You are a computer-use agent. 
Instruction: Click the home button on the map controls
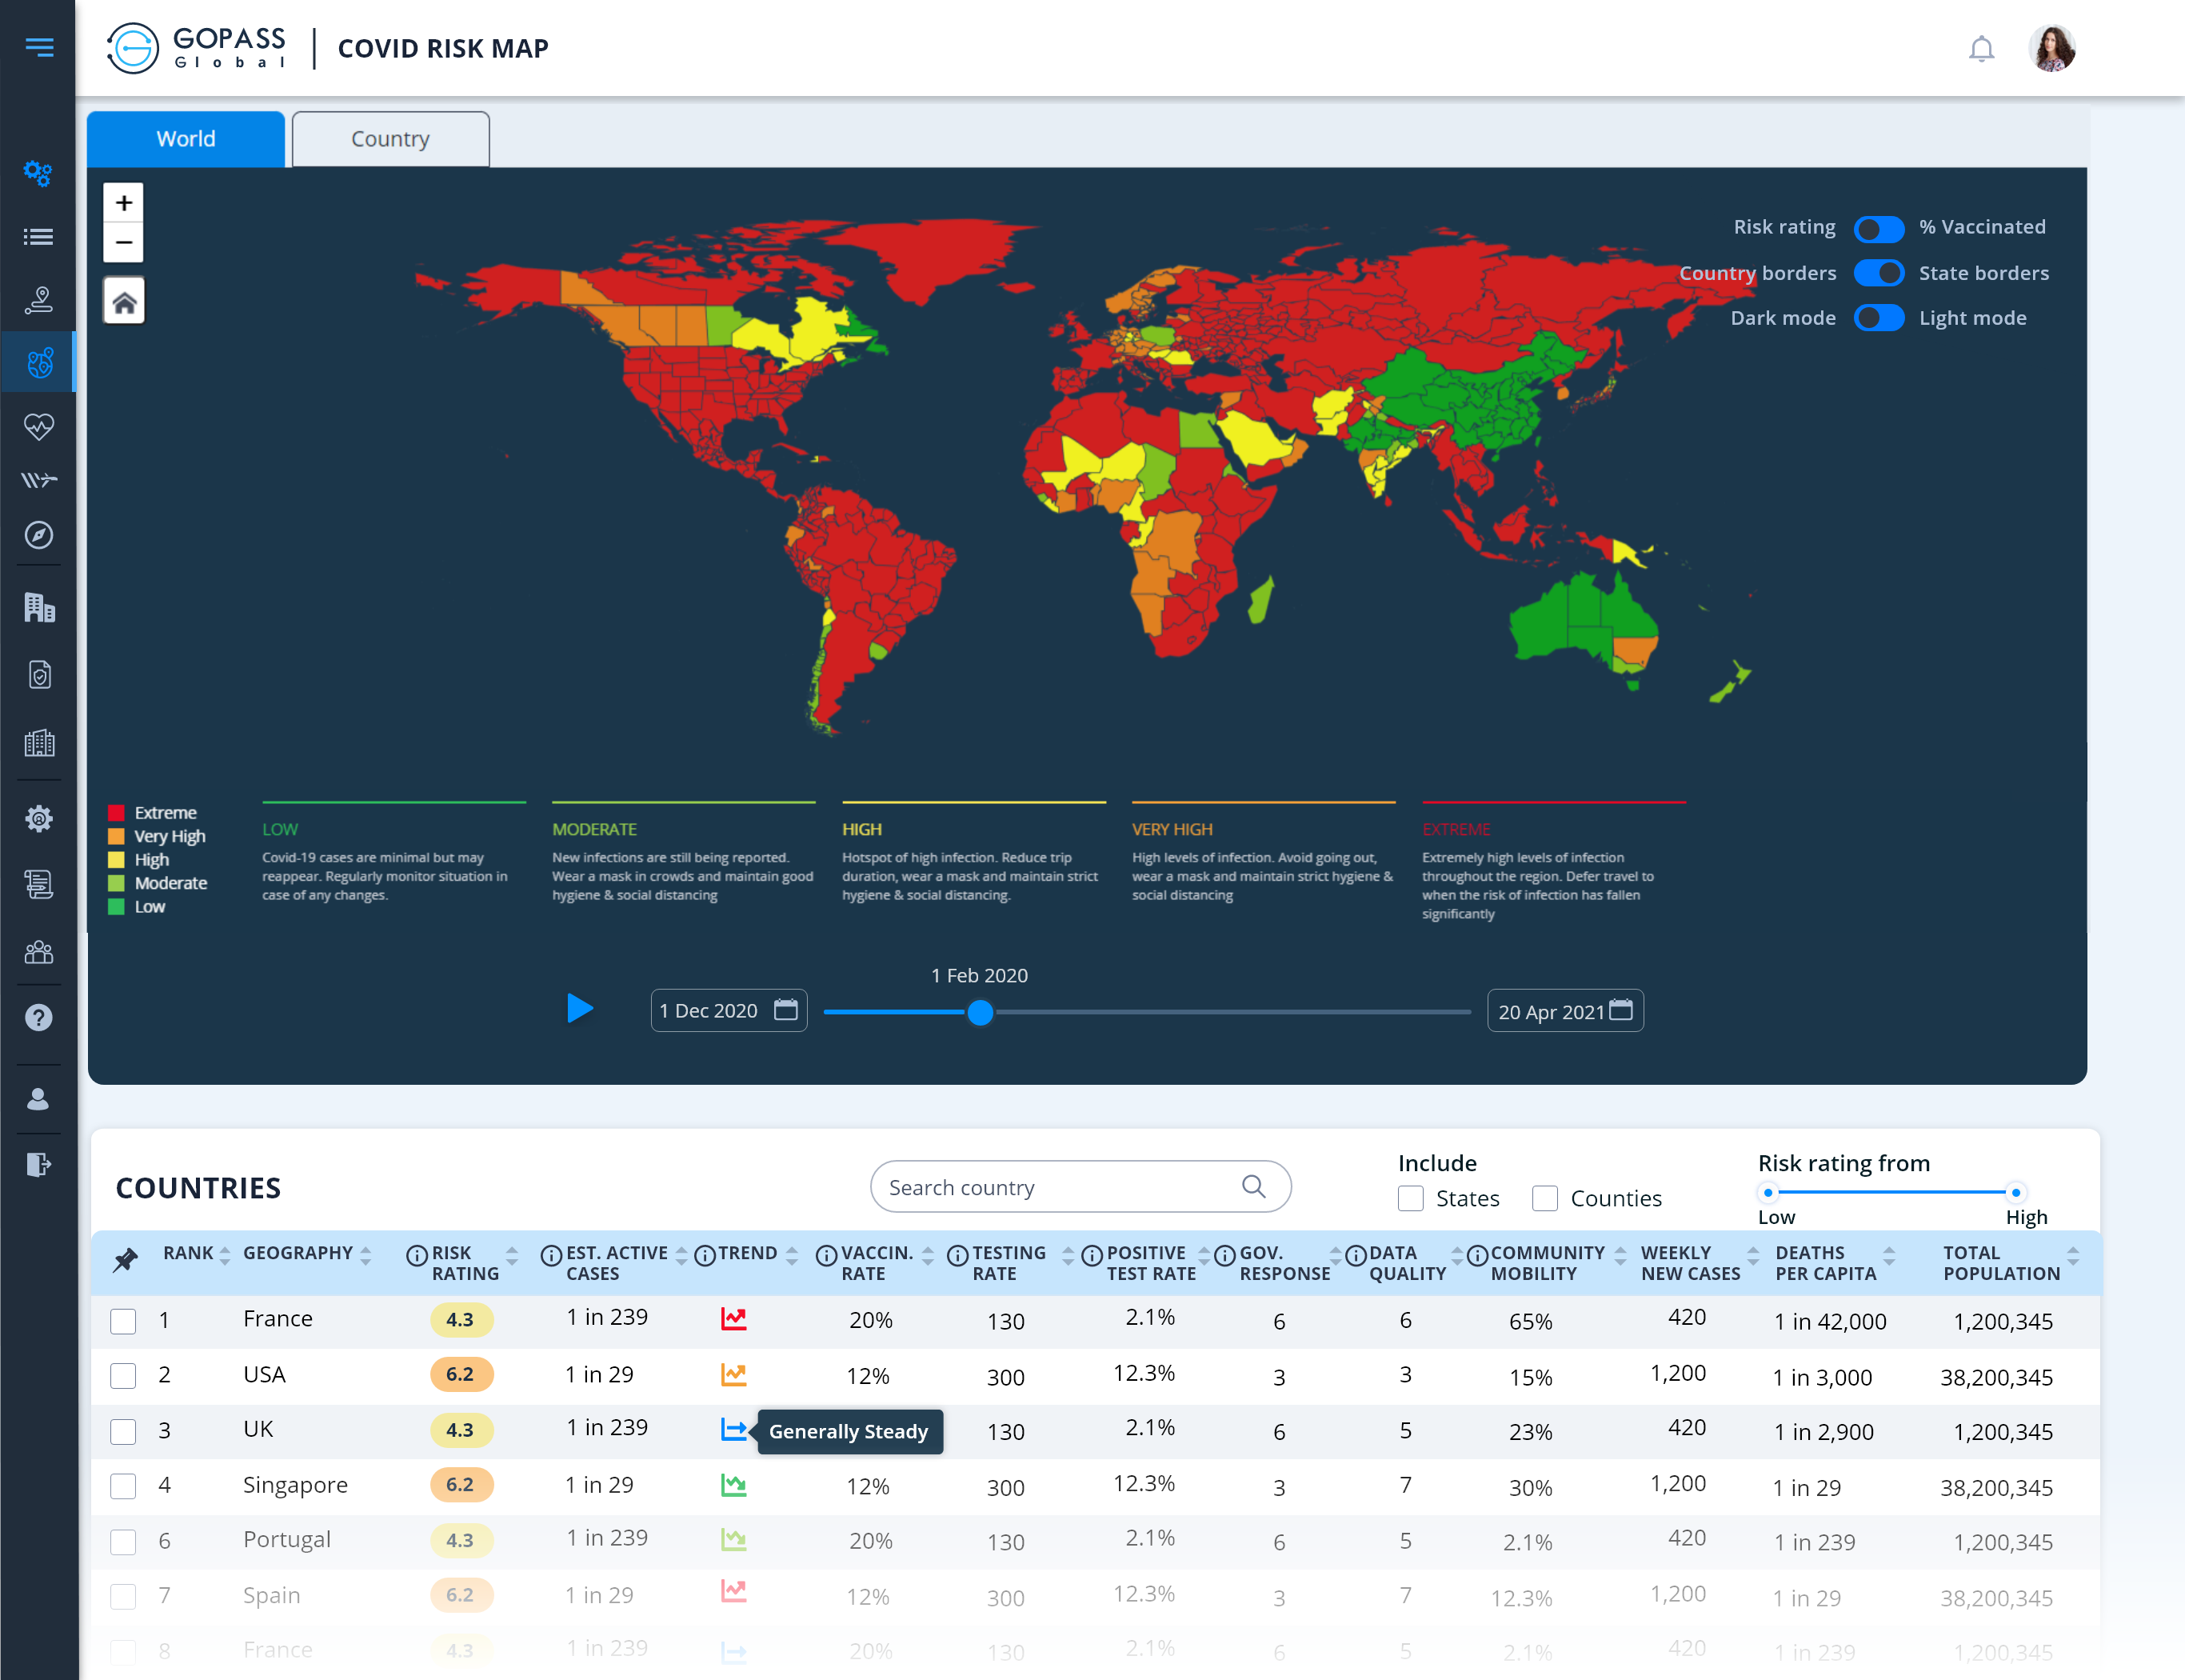123,299
